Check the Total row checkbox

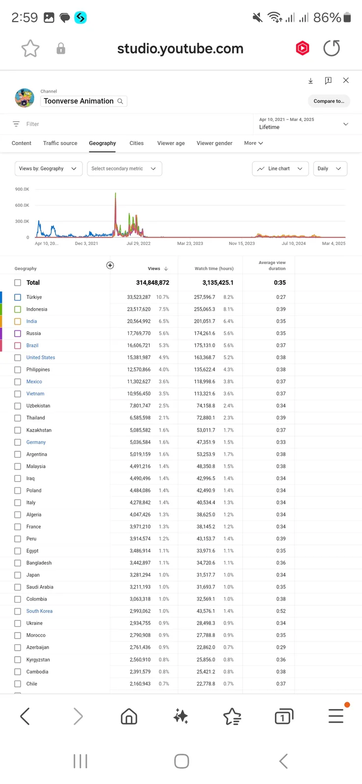(18, 283)
